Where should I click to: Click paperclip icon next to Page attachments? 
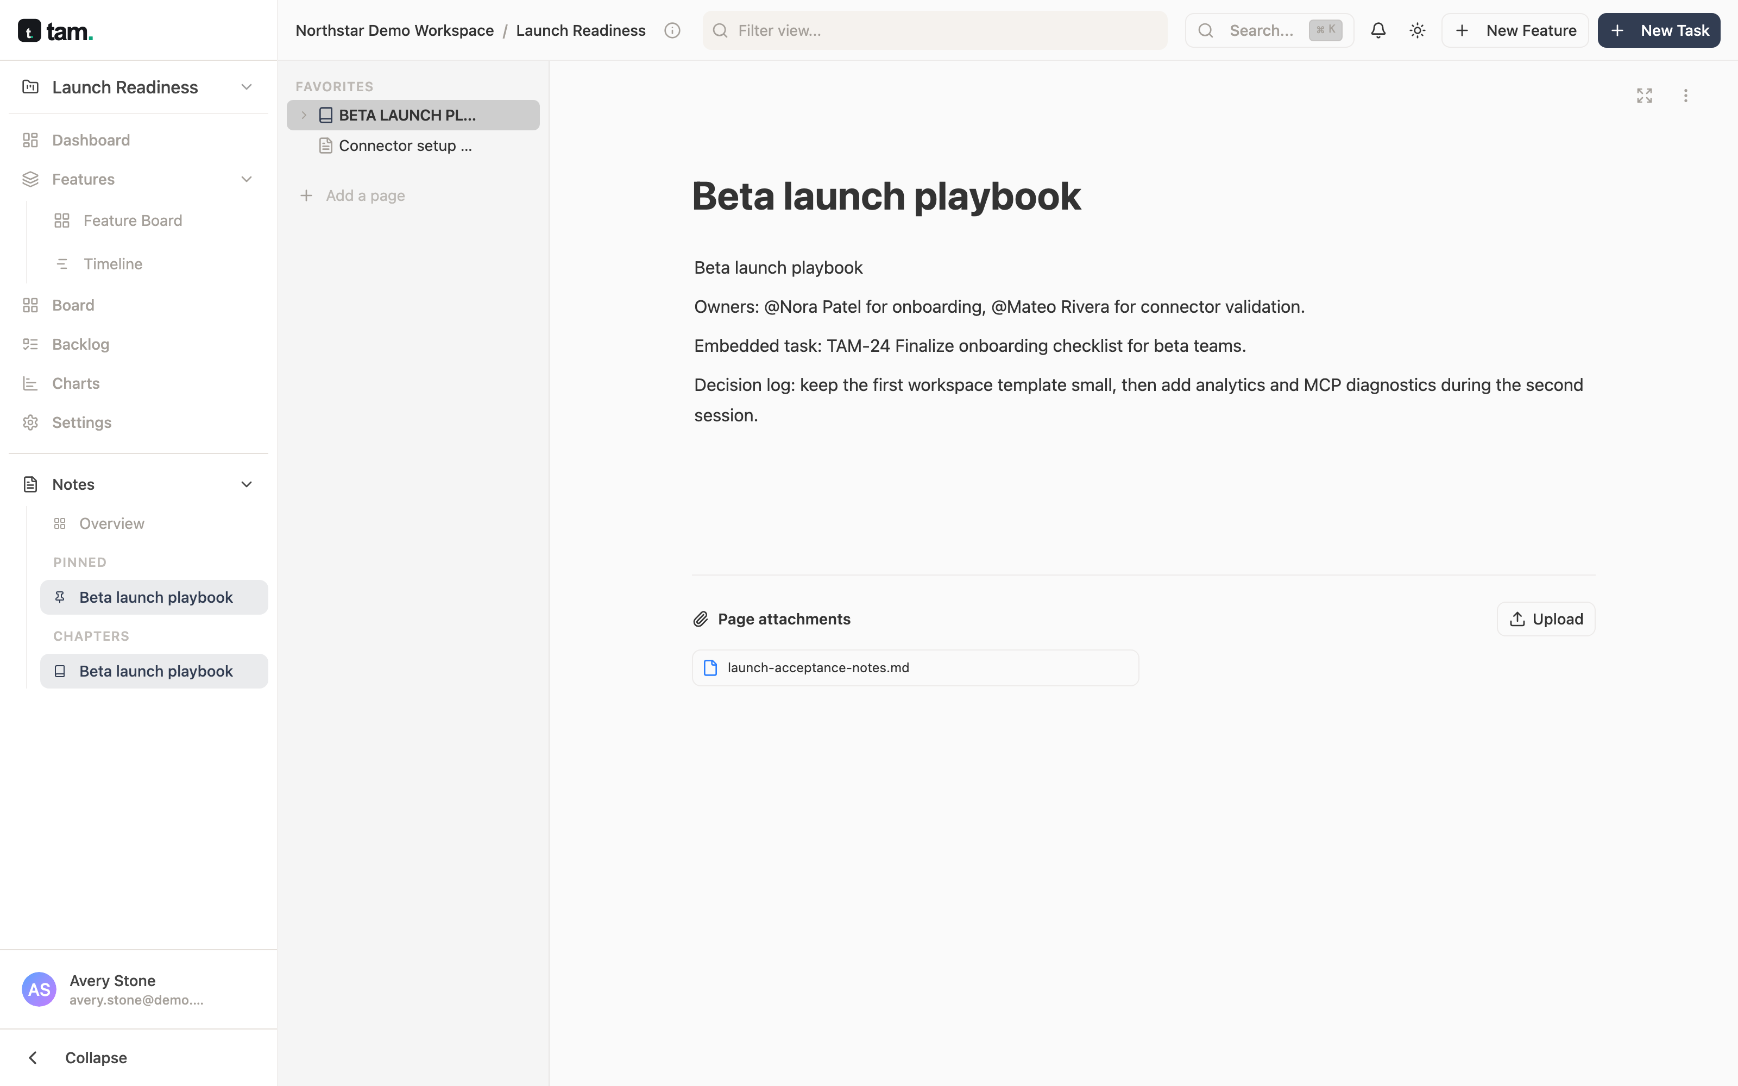701,619
